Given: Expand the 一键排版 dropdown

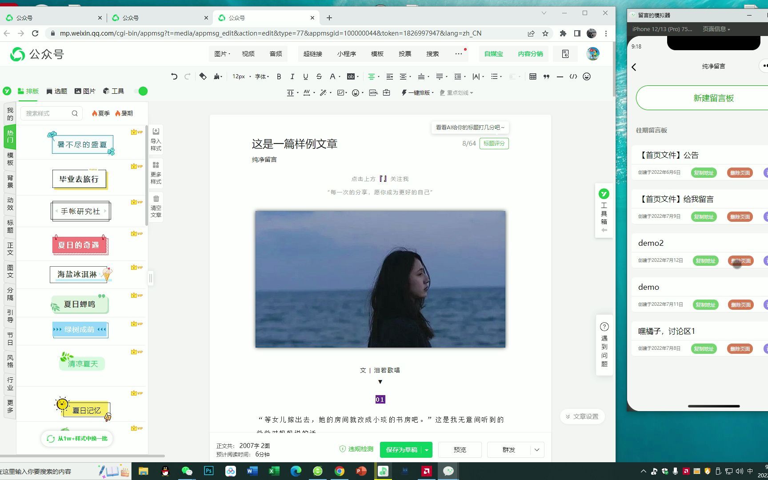Looking at the screenshot, I should [x=417, y=92].
